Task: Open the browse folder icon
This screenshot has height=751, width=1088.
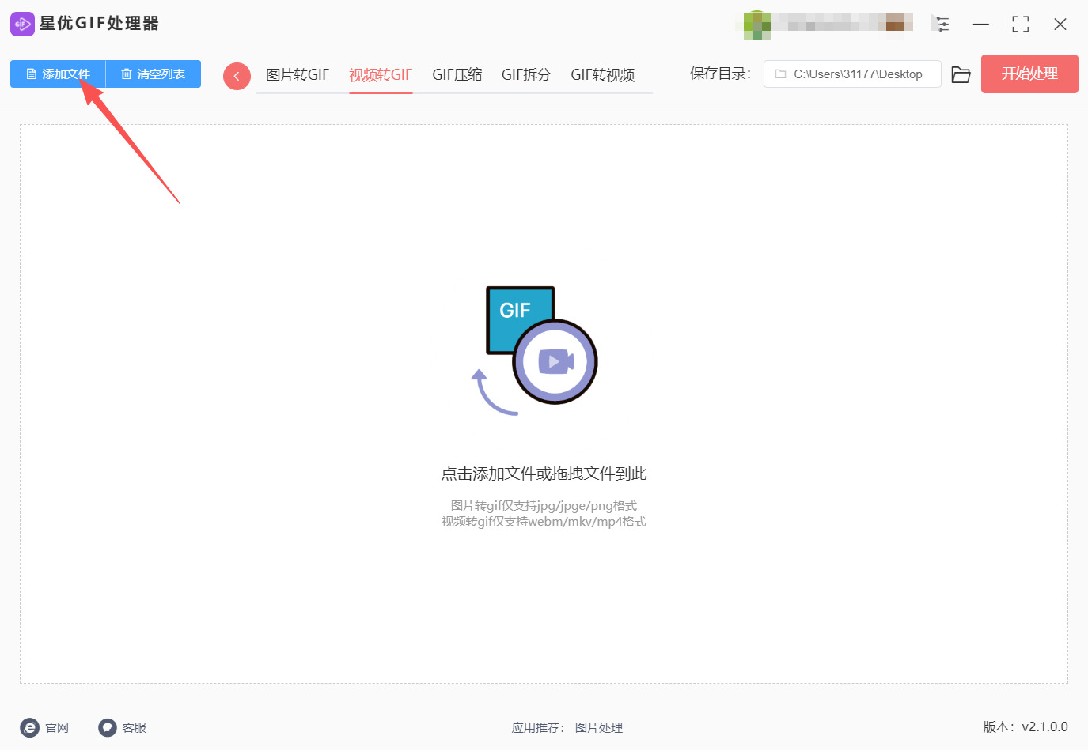Action: click(961, 74)
